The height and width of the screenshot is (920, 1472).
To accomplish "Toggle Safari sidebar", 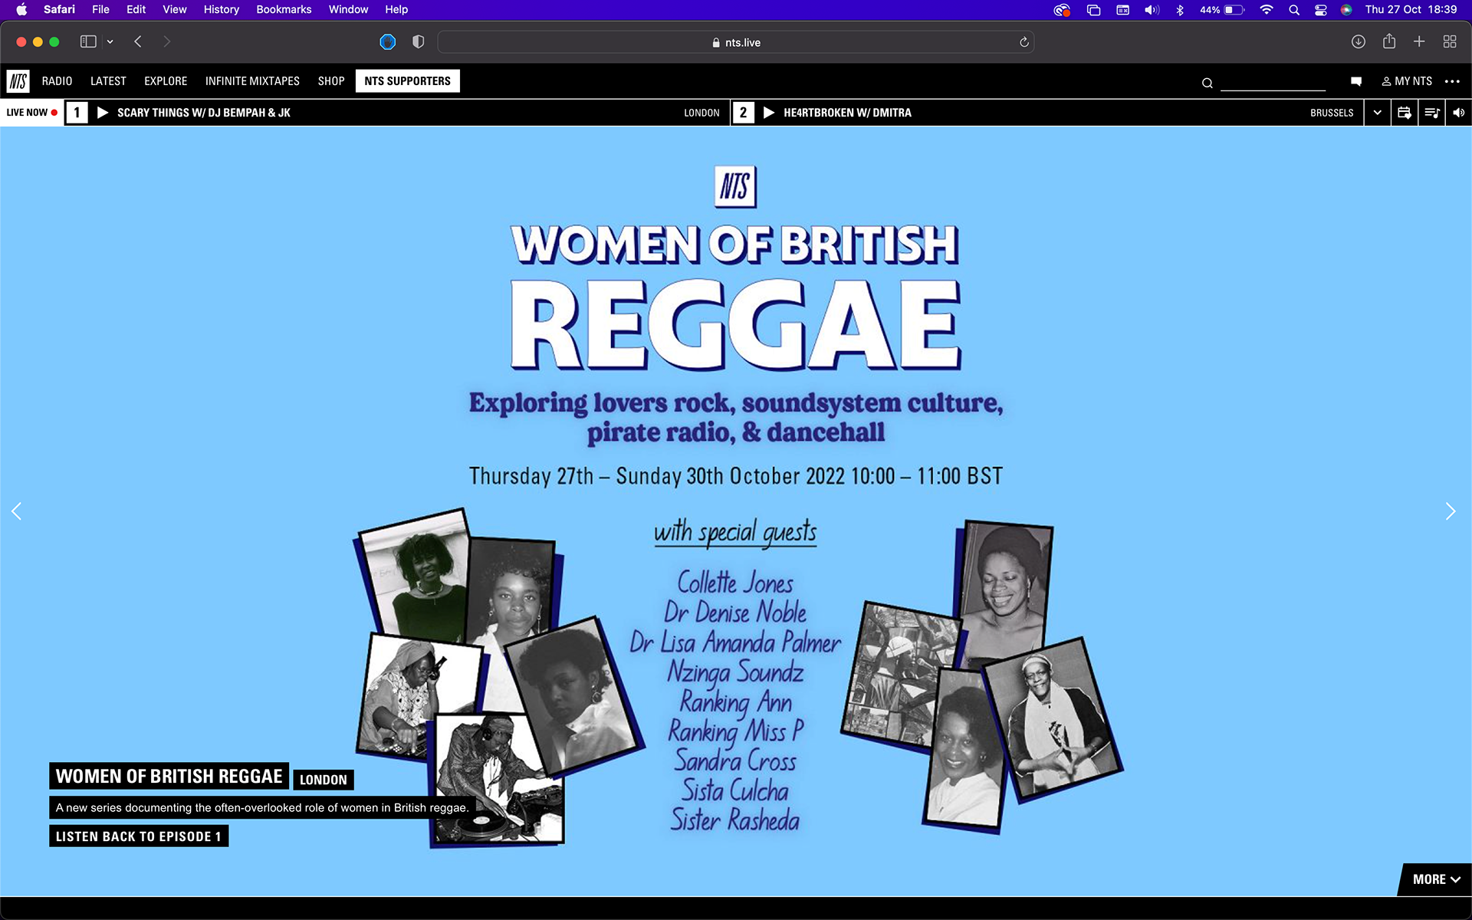I will tap(88, 42).
